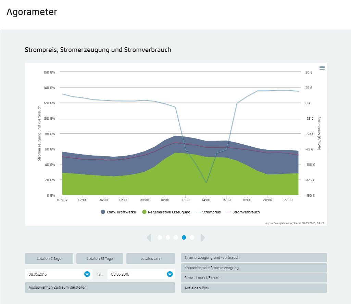Click the Letzten 31 Tage button
This screenshot has width=351, height=304.
click(x=100, y=259)
